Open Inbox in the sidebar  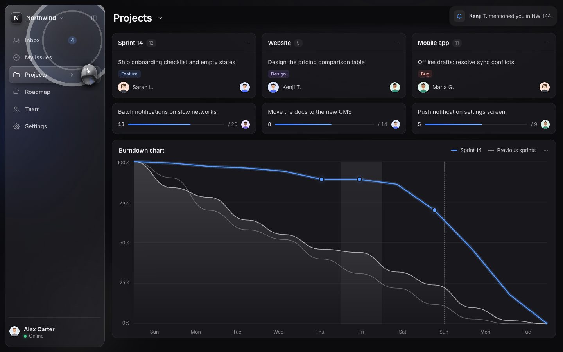pyautogui.click(x=55, y=40)
